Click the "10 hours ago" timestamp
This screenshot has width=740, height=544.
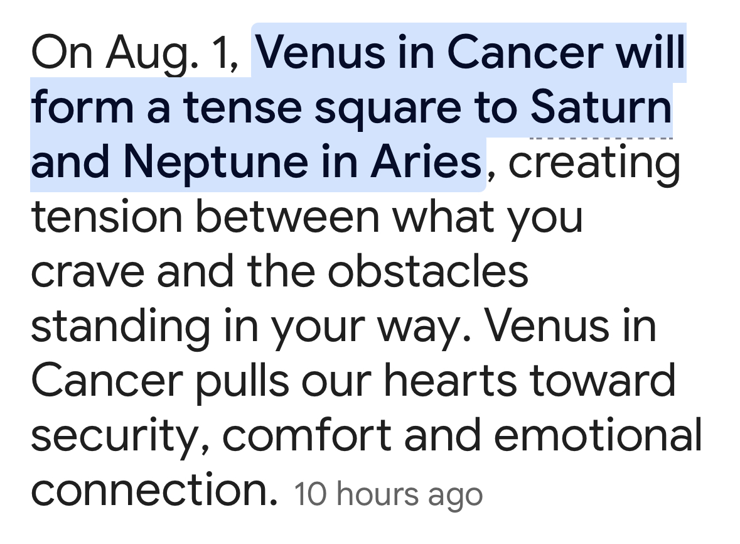point(388,494)
